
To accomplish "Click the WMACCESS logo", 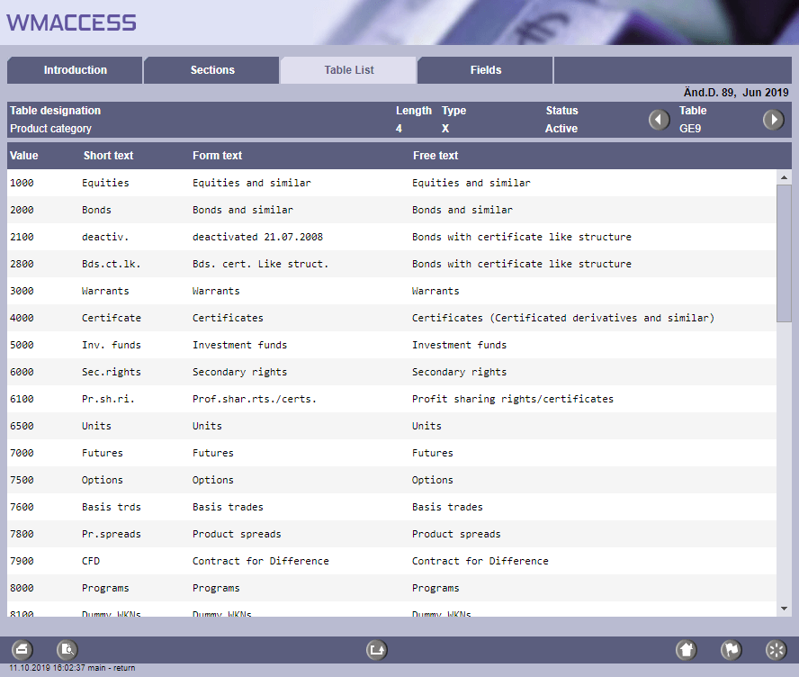I will pos(72,23).
